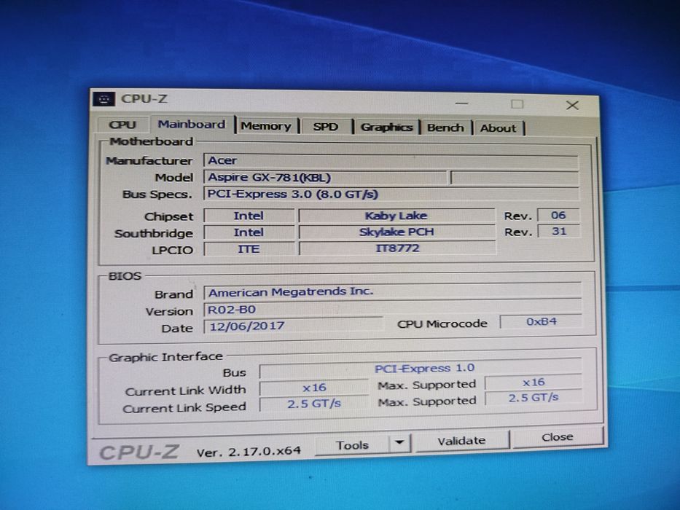Click the BIOS Brand American Megatrends Inc.
Screen dimensions: 680x510
392,292
